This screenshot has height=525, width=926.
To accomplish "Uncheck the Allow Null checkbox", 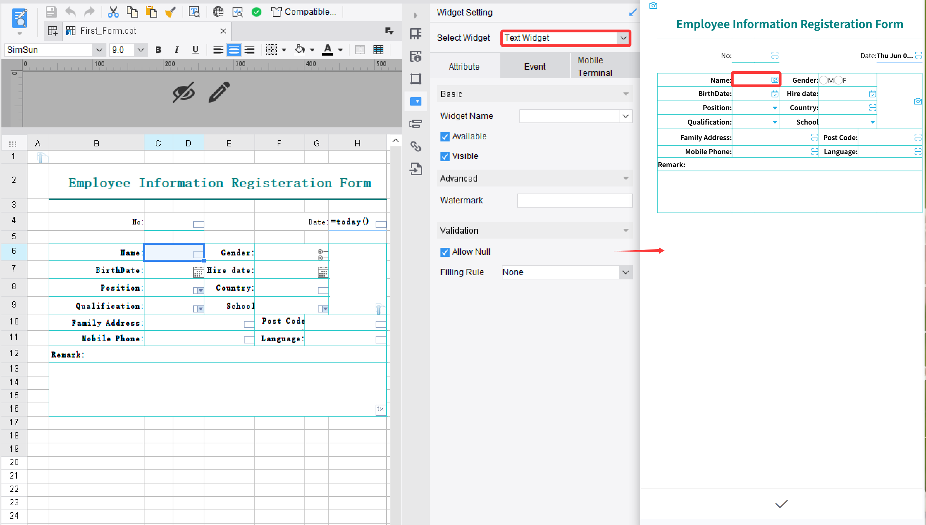I will click(444, 252).
